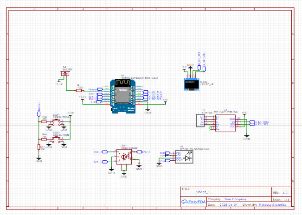This screenshot has height=215, width=302.
Task: Click the O_I2C_SDA port beside D1 Mini
Action: 145,94
